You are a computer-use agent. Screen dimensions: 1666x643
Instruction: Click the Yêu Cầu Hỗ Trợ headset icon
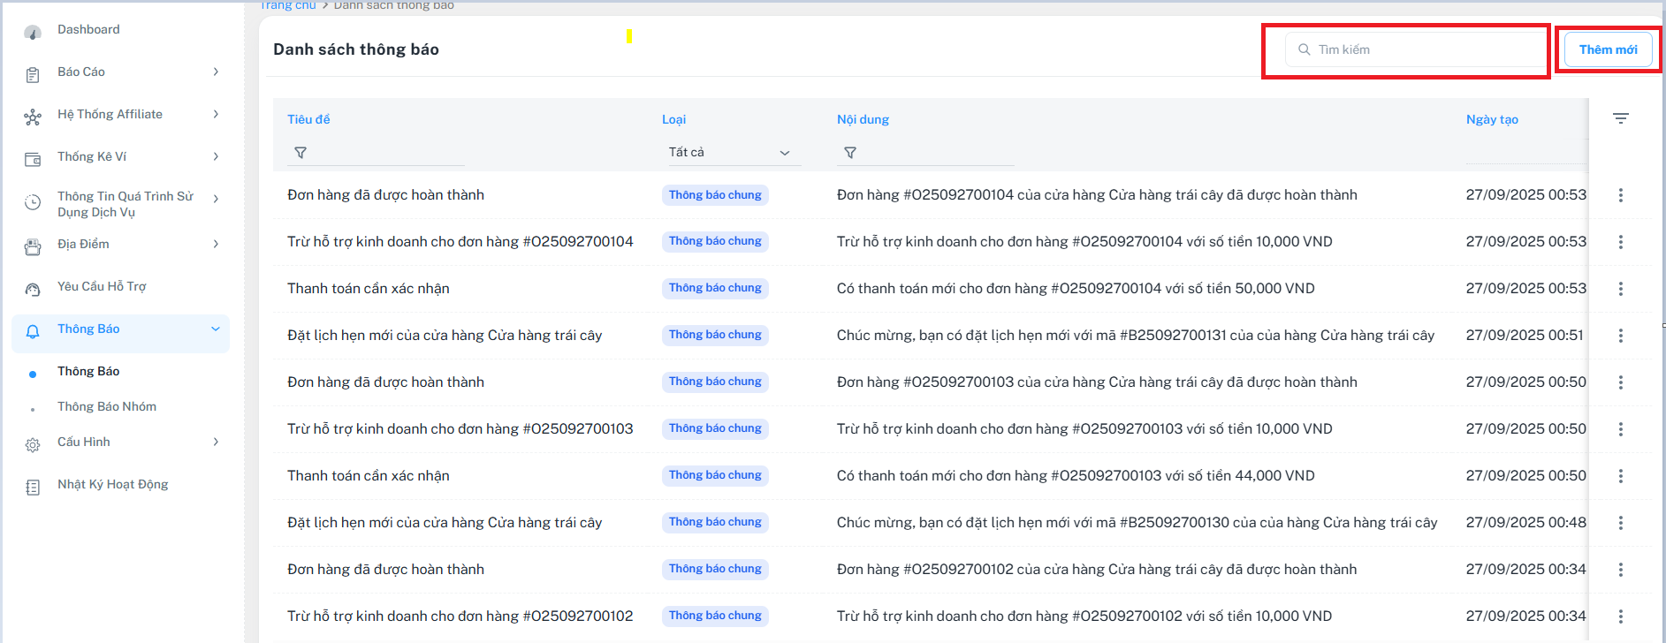pos(33,290)
